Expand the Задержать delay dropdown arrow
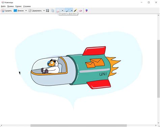The image size is (160, 127). 44,11
